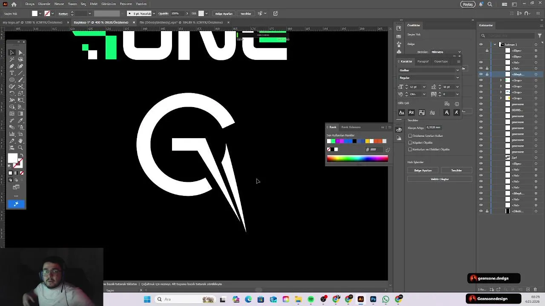Click the Paylaş button
Image resolution: width=545 pixels, height=306 pixels.
[x=468, y=4]
